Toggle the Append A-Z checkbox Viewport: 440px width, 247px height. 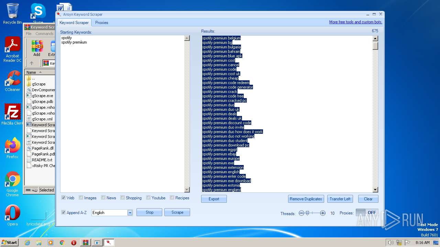pyautogui.click(x=64, y=212)
